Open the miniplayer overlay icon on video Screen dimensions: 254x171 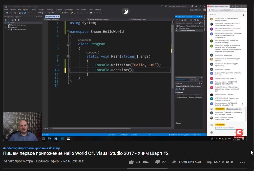125,11
